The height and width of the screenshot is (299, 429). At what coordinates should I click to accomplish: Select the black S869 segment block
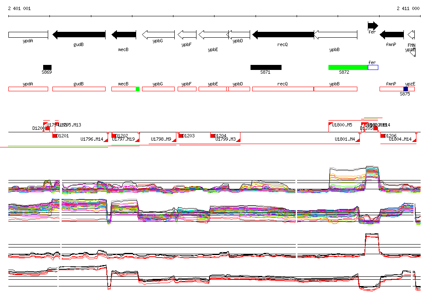[47, 67]
